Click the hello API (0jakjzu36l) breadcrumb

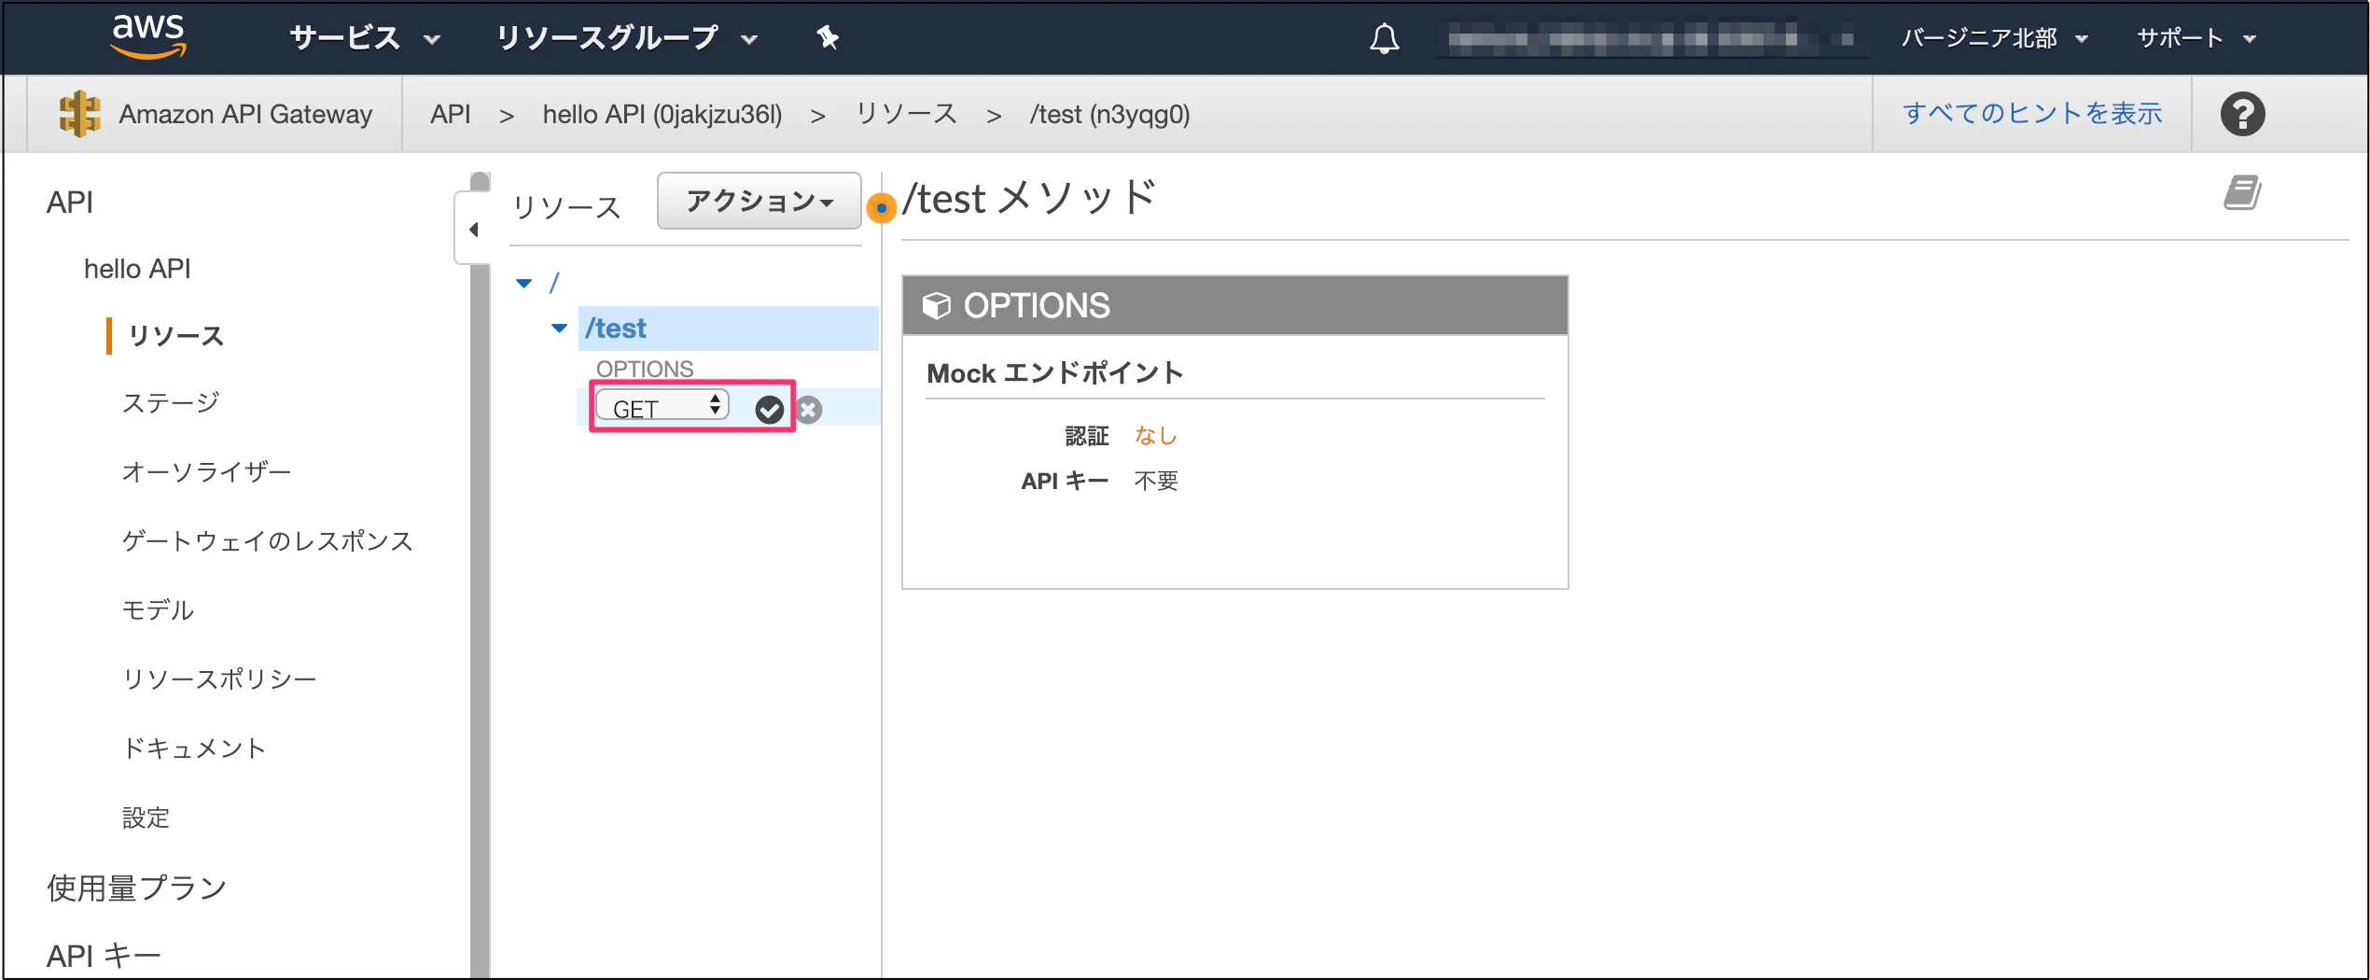662,114
